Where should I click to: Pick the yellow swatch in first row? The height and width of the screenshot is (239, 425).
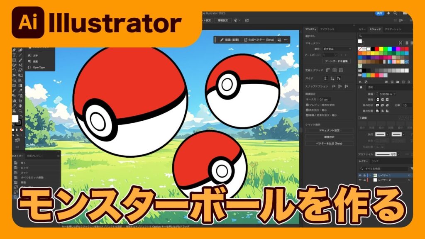[381, 49]
